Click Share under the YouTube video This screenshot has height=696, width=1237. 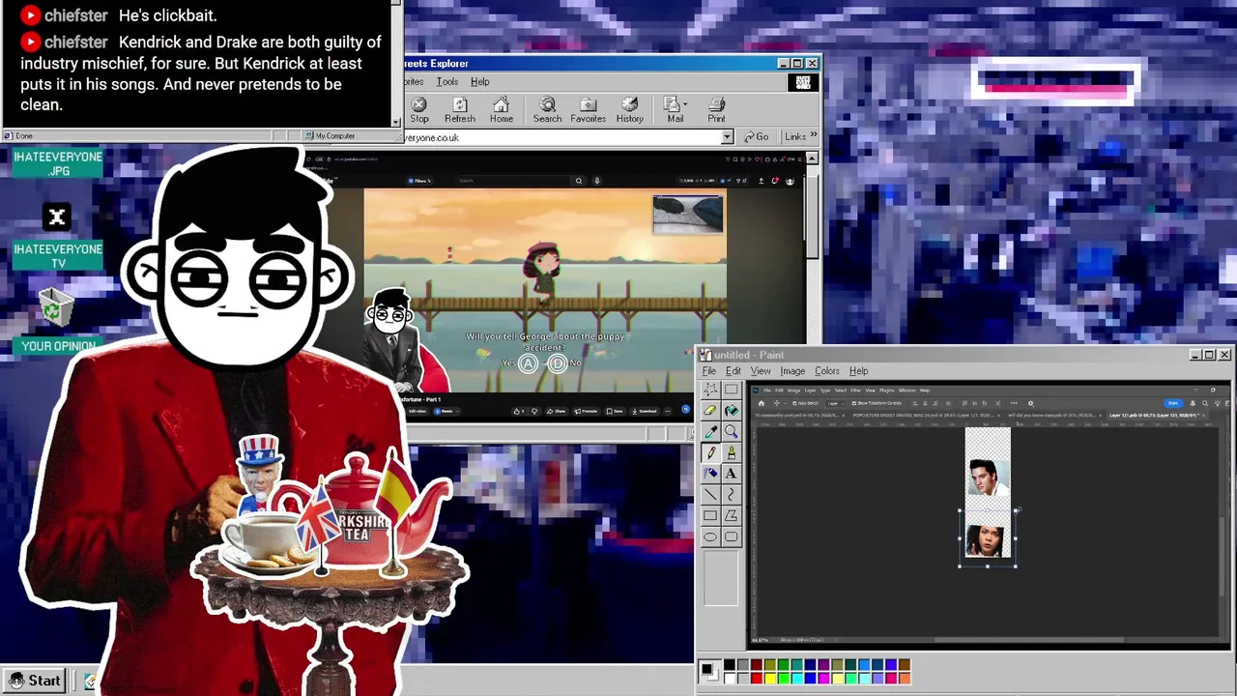(x=558, y=411)
